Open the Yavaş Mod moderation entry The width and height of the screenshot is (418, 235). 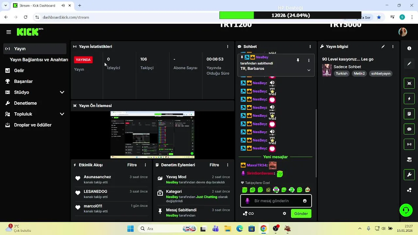(x=194, y=180)
